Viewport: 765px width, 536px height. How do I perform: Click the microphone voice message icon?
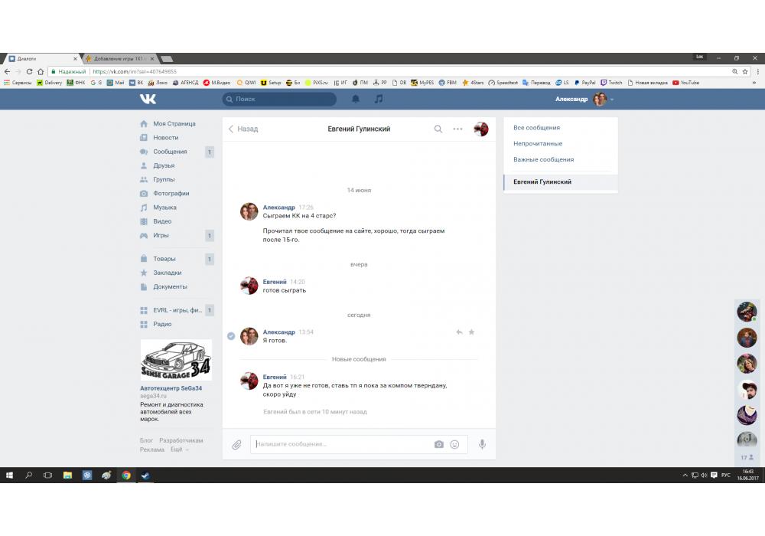tap(482, 444)
